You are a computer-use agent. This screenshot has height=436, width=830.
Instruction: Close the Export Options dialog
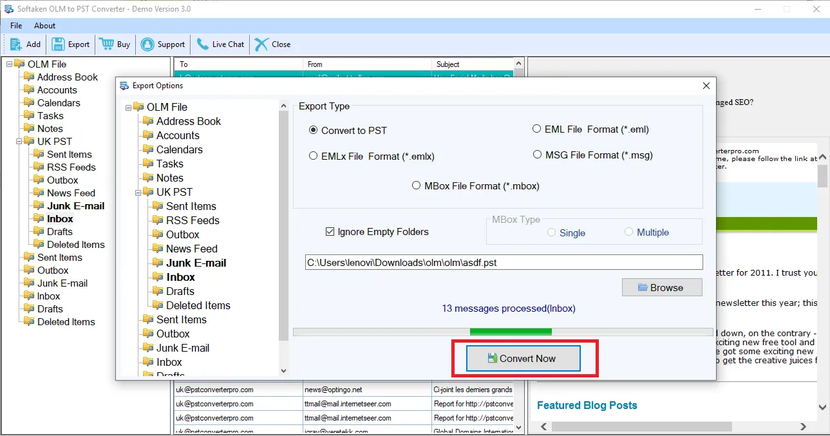(x=706, y=86)
